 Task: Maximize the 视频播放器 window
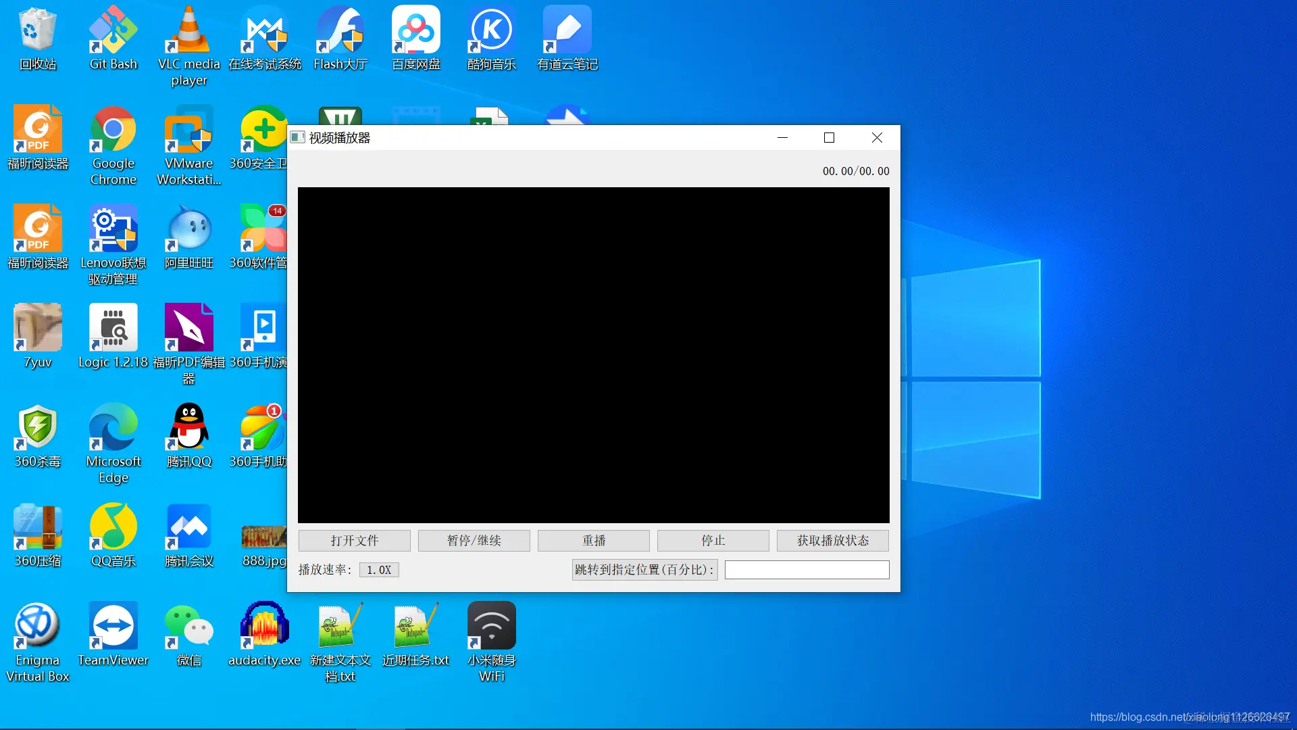point(829,138)
